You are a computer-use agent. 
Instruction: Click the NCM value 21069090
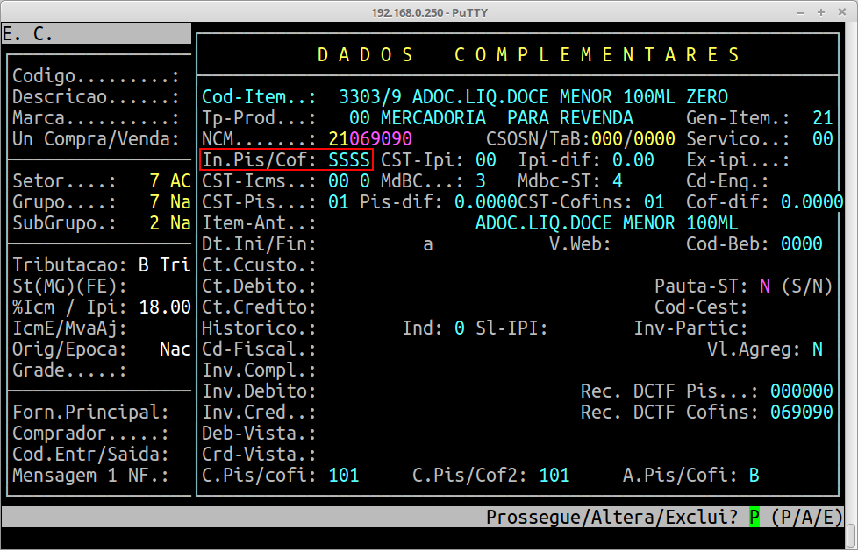pyautogui.click(x=370, y=139)
